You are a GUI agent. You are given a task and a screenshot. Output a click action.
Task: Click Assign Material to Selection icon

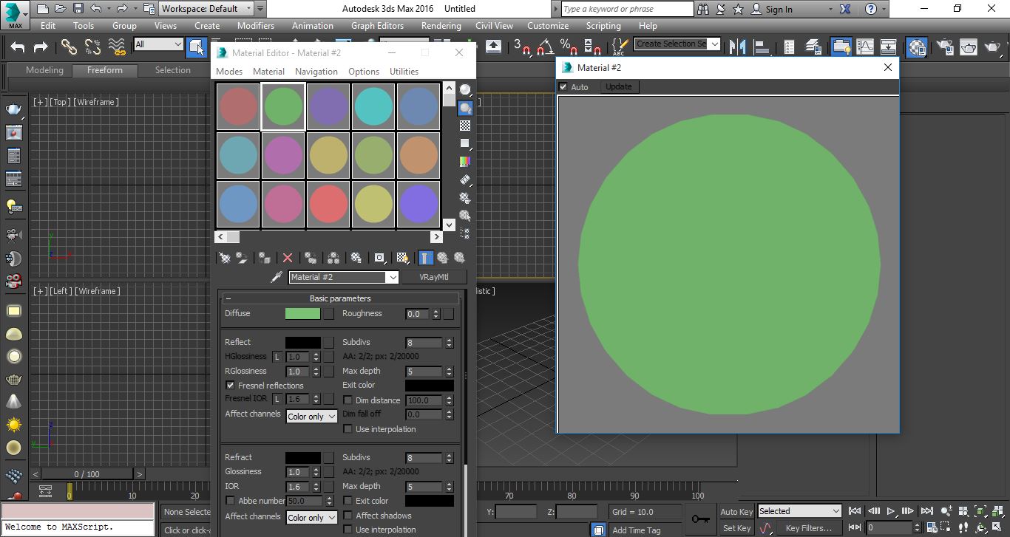265,258
